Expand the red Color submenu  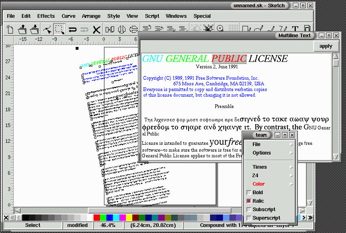[x=270, y=184]
